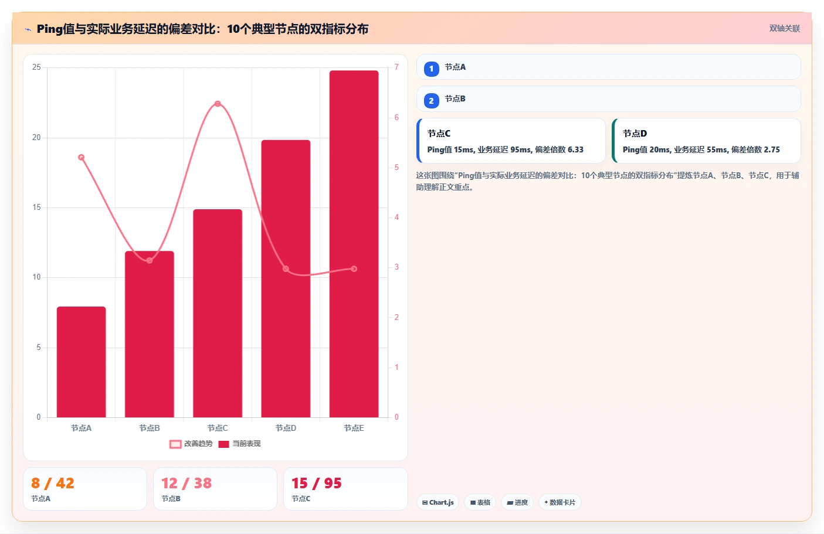Open the 节点A list row
Screen dimensions: 824x534
click(x=608, y=67)
